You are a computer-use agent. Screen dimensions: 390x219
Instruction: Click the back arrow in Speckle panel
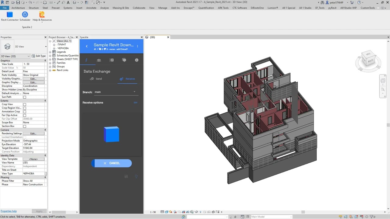point(87,46)
